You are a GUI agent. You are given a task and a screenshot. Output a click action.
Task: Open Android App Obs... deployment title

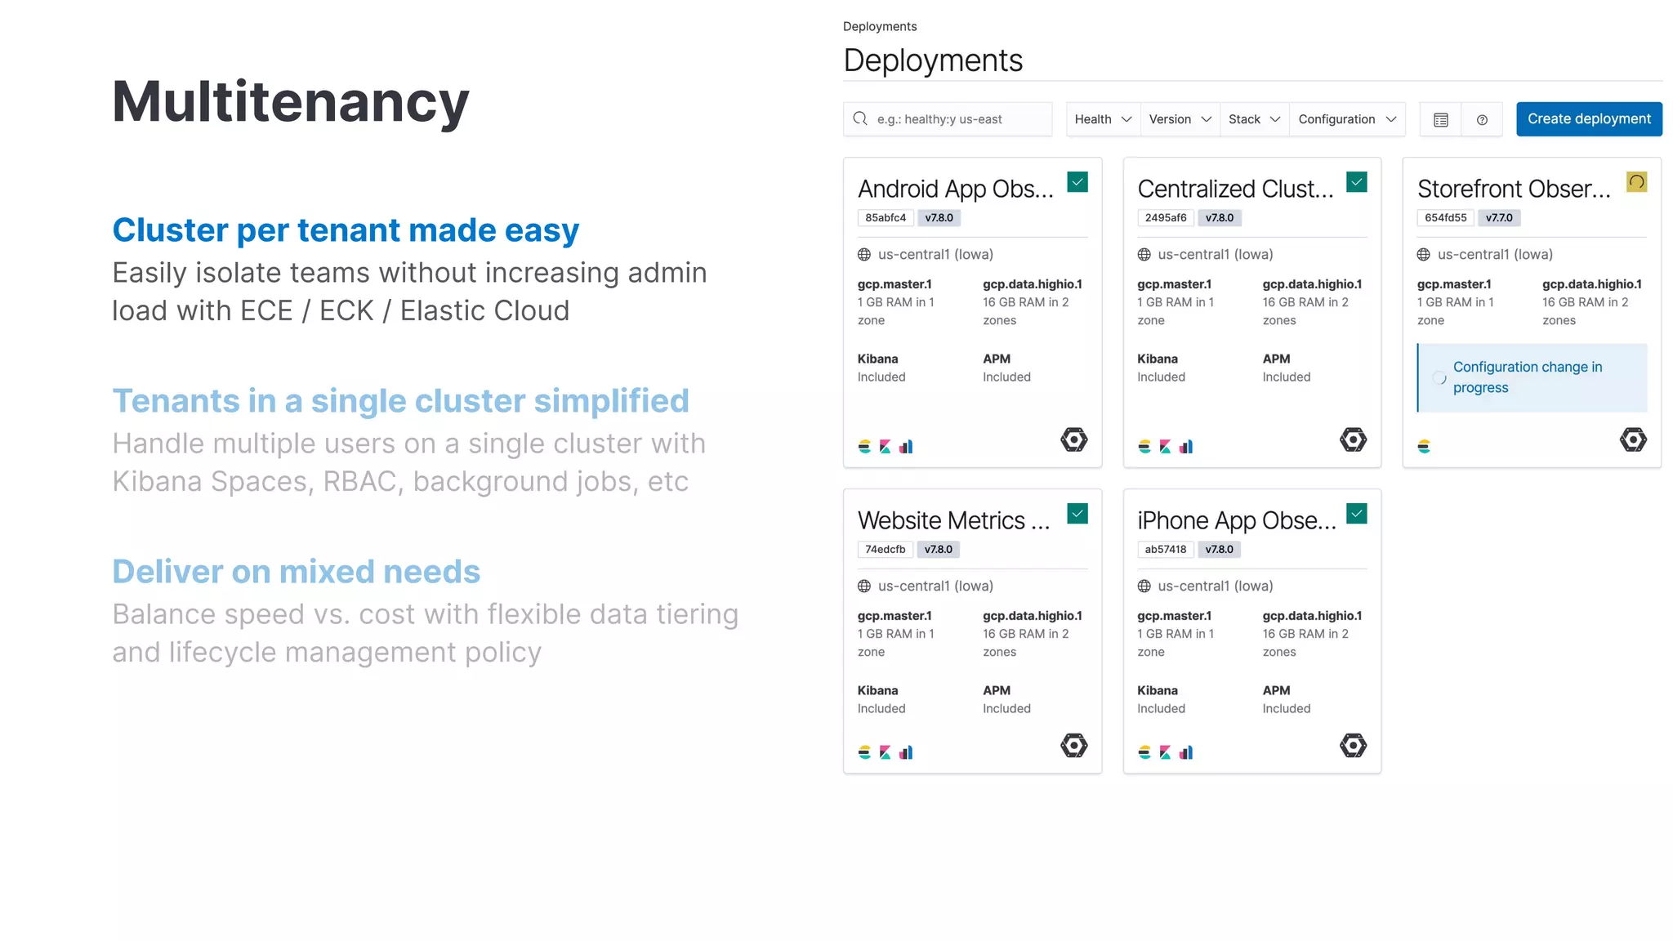coord(956,190)
